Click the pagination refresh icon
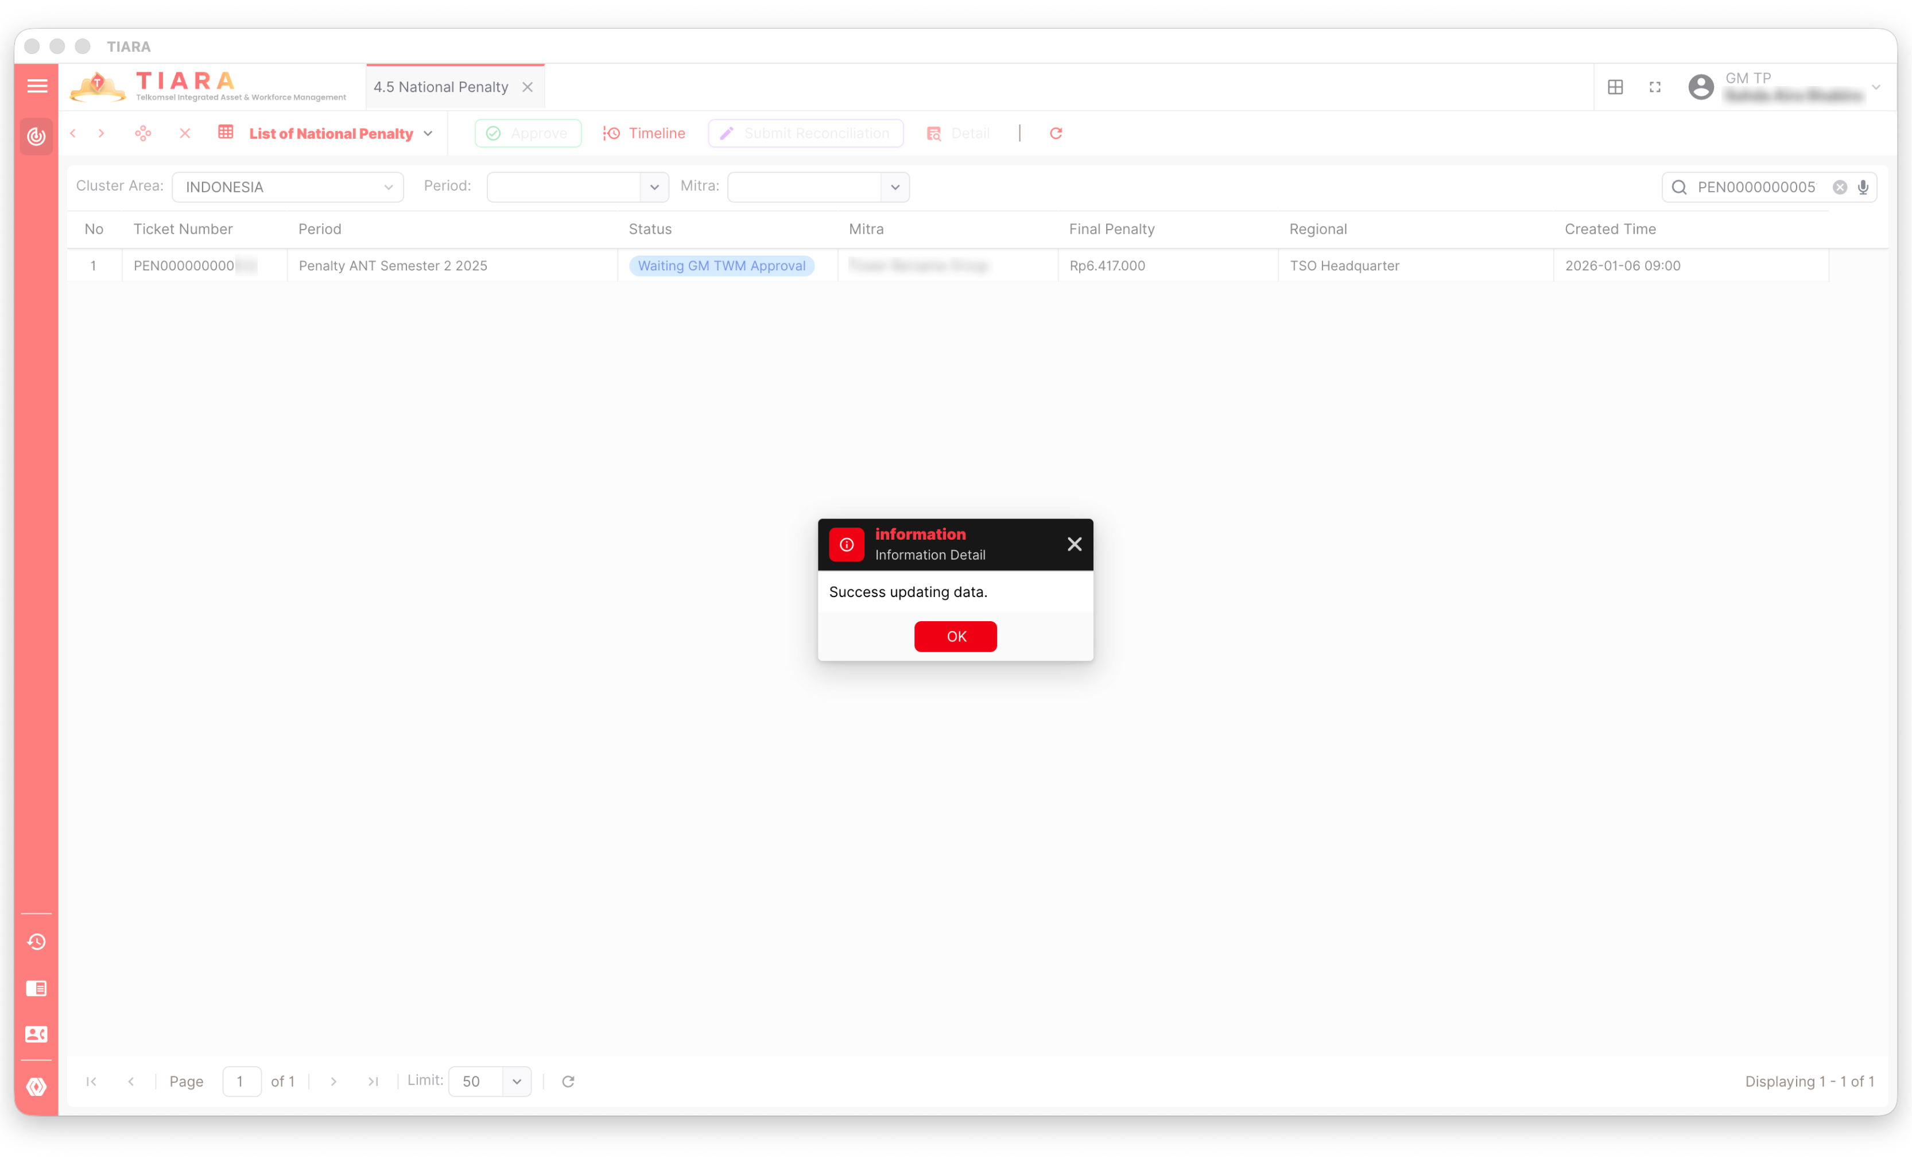 tap(568, 1081)
